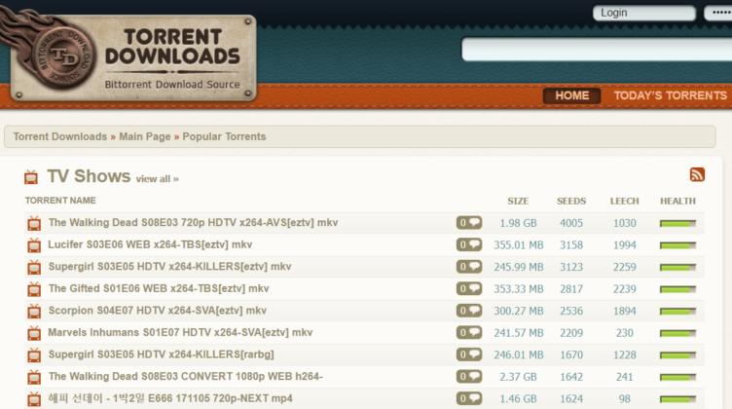The image size is (732, 409).
Task: Click TV icon for Walking Dead CONVERT 1080p row
Action: point(34,377)
